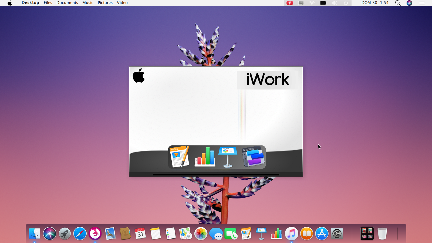Launch FaceTime from the dock
The width and height of the screenshot is (432, 243).
coord(231,234)
